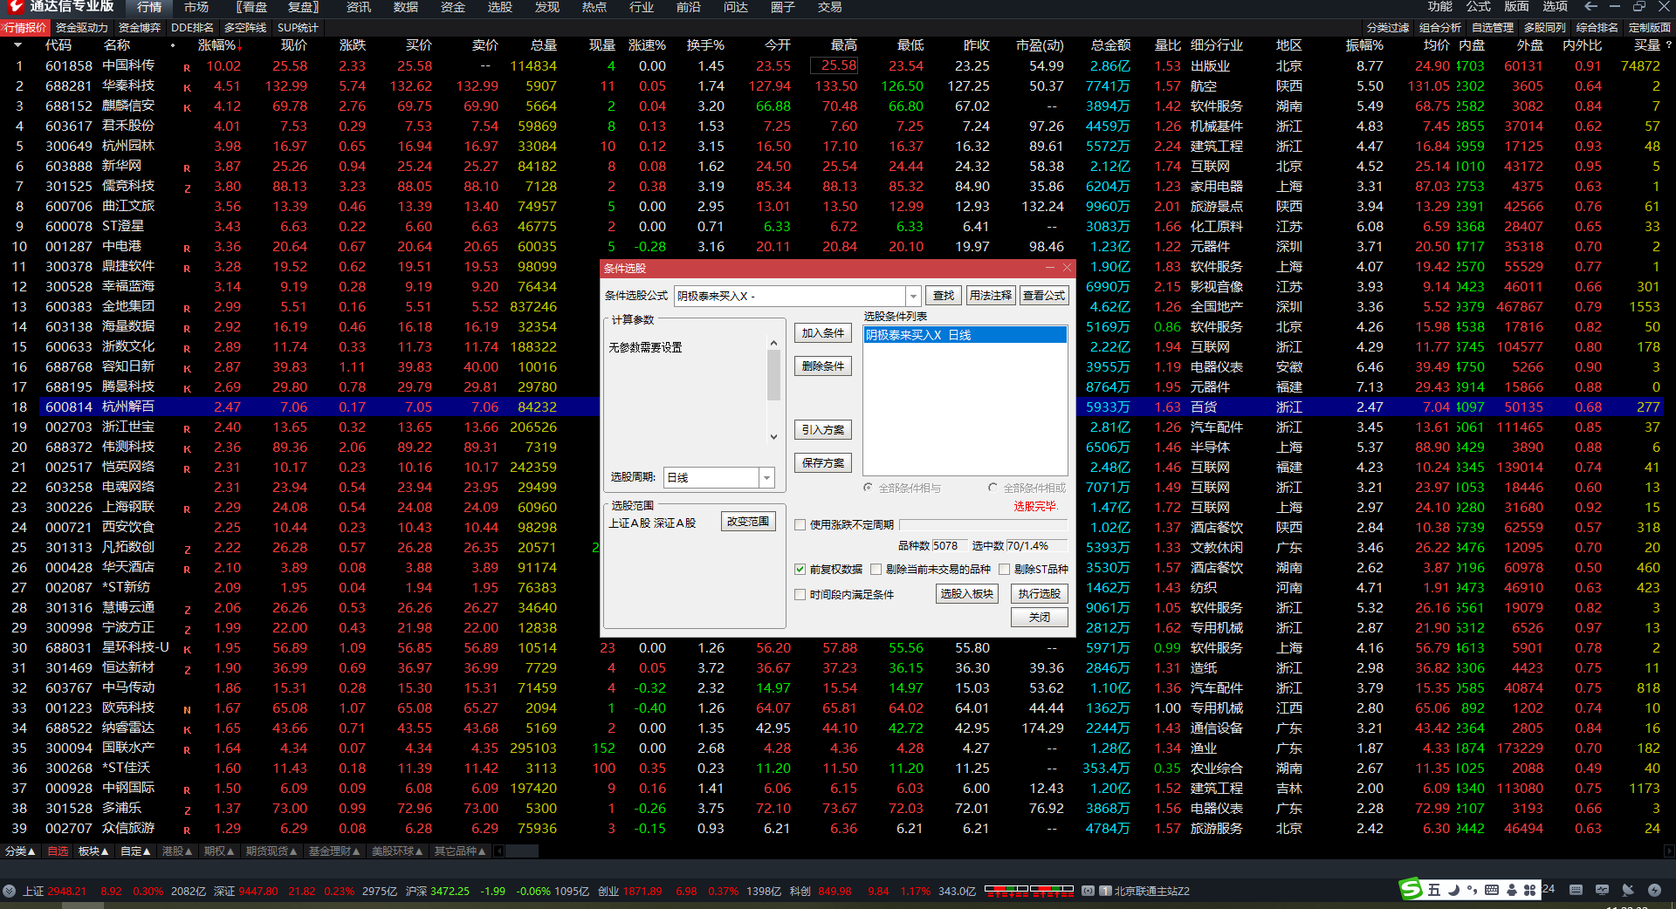
Task: Click the punctuation icon in input toolbar
Action: pyautogui.click(x=1472, y=890)
